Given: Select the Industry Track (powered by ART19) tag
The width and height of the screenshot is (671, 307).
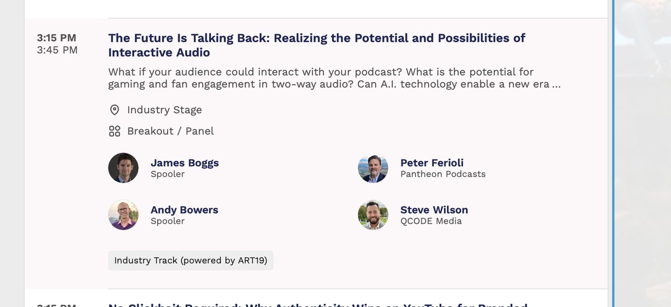Looking at the screenshot, I should [x=191, y=260].
